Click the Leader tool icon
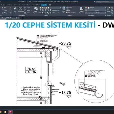This screenshot has width=114, height=114. point(25,10)
